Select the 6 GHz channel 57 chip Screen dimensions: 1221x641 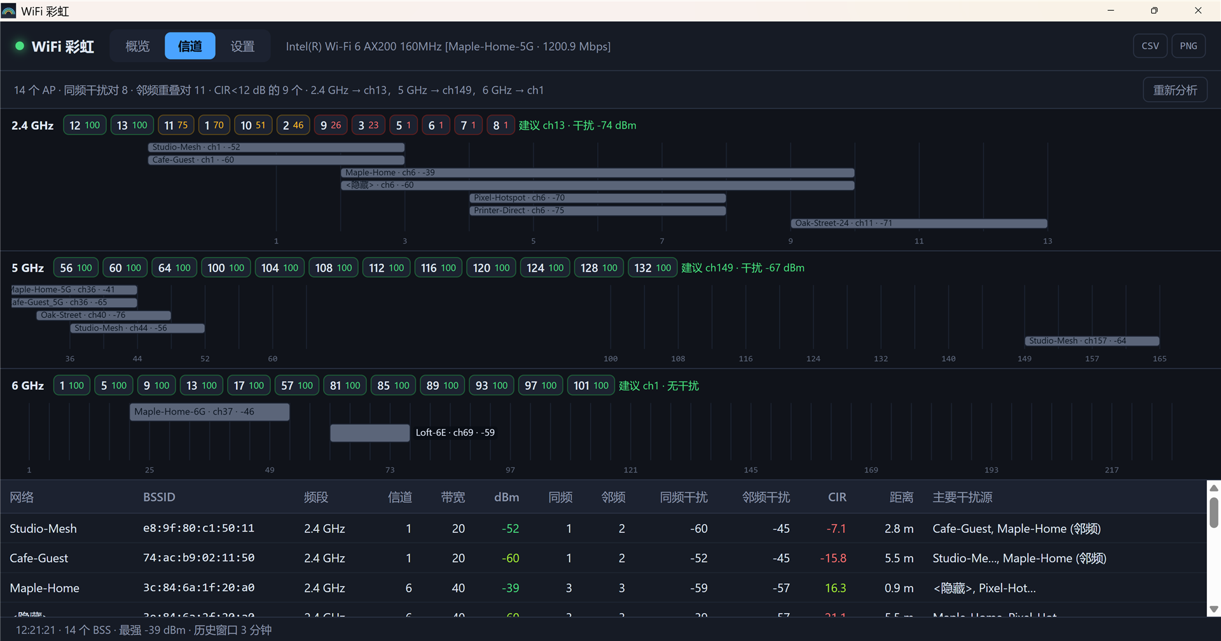(297, 385)
